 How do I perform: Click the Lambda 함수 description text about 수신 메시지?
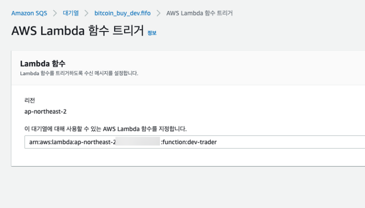coord(79,73)
